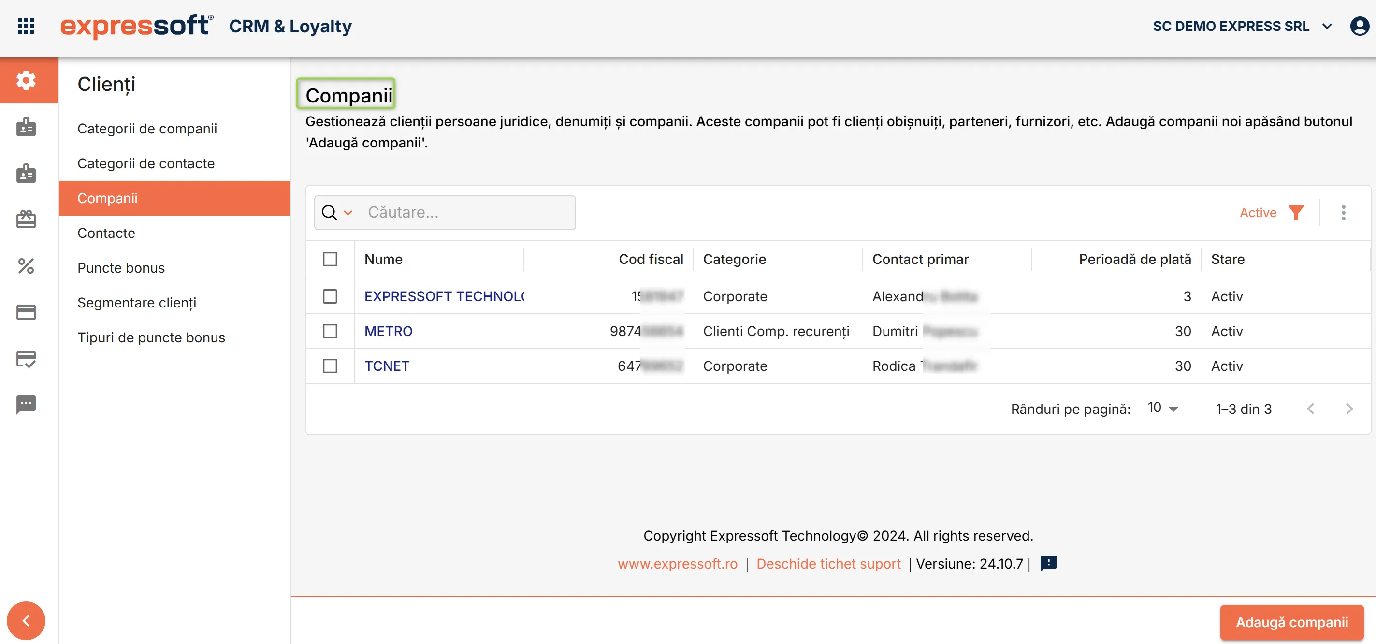The width and height of the screenshot is (1376, 644).
Task: Open the EXPRESSOFT TECHNOLOGY company link
Action: 443,296
